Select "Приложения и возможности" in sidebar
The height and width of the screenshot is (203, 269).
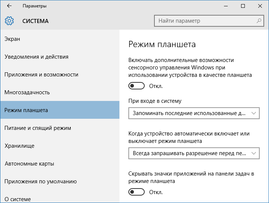coord(41,75)
